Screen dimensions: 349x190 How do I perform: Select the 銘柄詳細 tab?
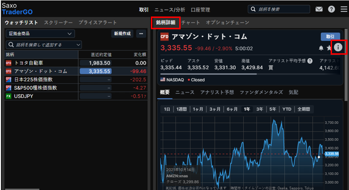[x=166, y=23]
